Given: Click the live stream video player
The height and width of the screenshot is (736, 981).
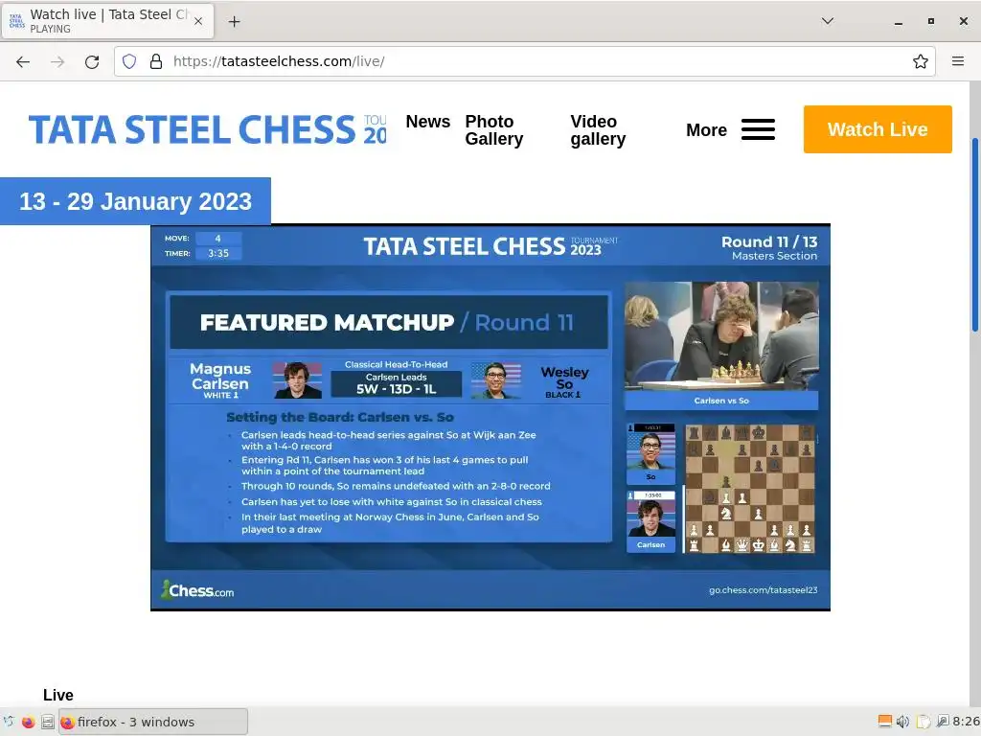Looking at the screenshot, I should [x=490, y=417].
